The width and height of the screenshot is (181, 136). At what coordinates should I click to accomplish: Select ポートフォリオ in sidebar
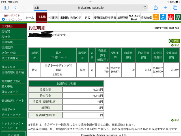(x=11, y=114)
